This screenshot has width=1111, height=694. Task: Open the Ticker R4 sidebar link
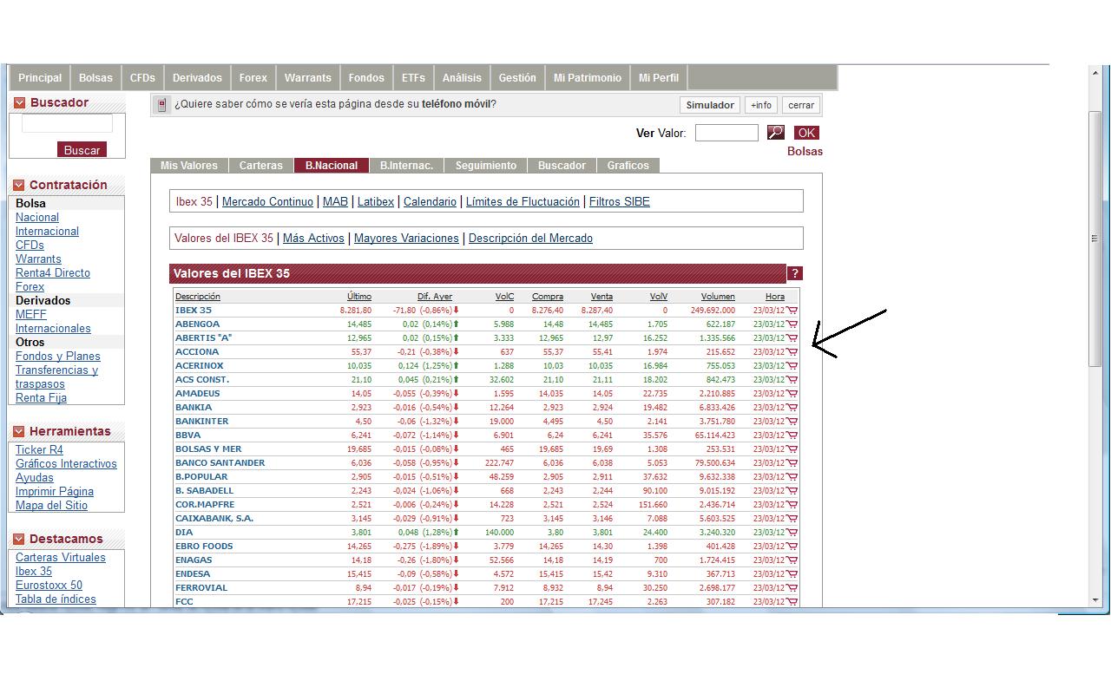[39, 450]
